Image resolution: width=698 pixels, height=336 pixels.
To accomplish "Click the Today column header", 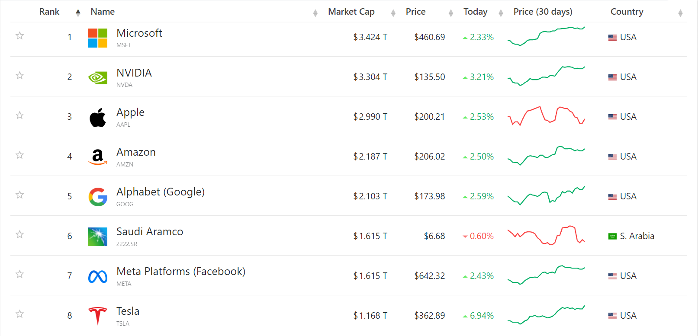I will click(475, 12).
